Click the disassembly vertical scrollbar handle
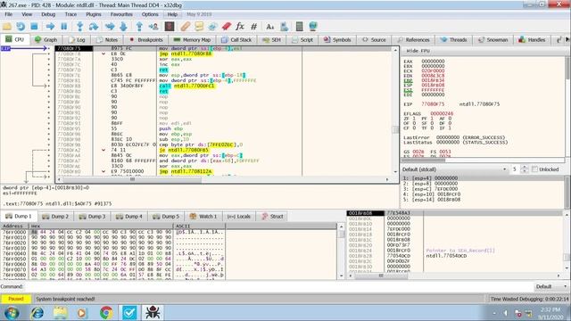 395,130
